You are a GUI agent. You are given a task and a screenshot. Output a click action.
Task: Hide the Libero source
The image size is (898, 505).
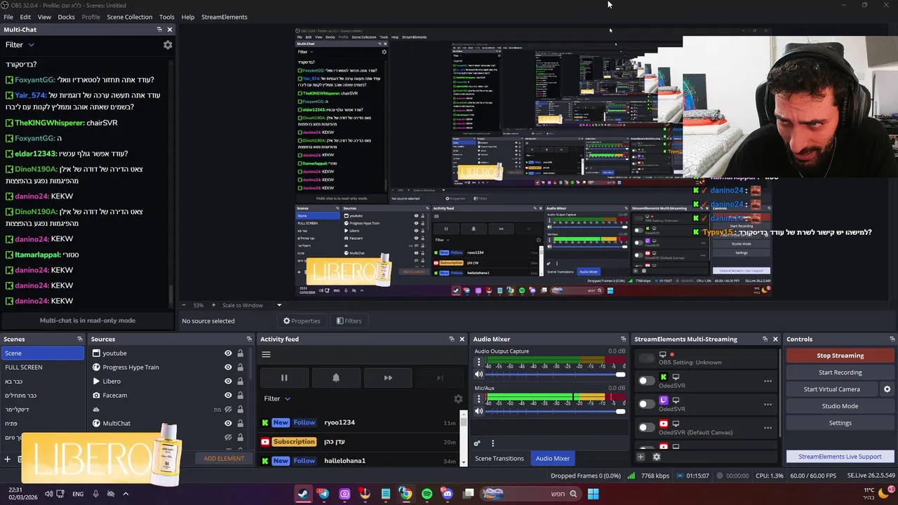pos(228,382)
